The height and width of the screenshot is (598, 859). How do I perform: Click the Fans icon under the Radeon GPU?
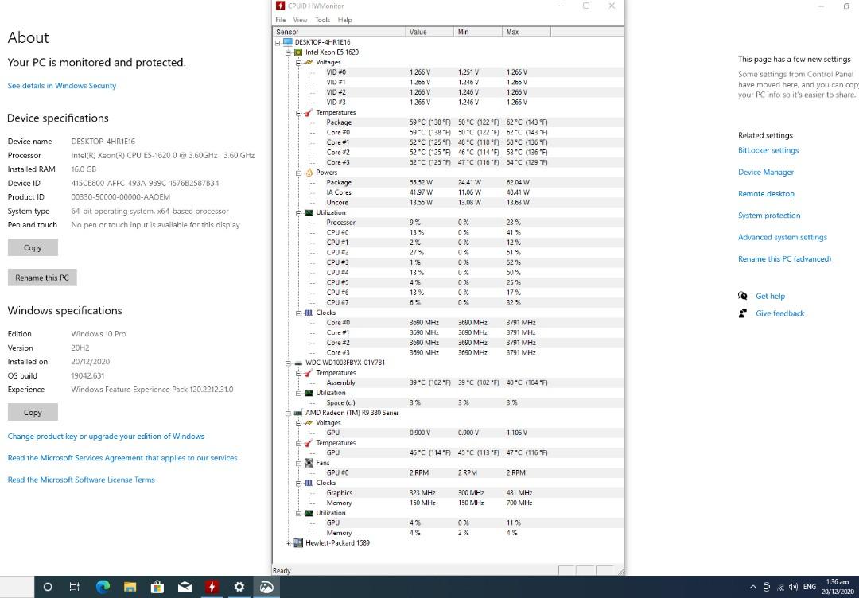click(x=308, y=462)
